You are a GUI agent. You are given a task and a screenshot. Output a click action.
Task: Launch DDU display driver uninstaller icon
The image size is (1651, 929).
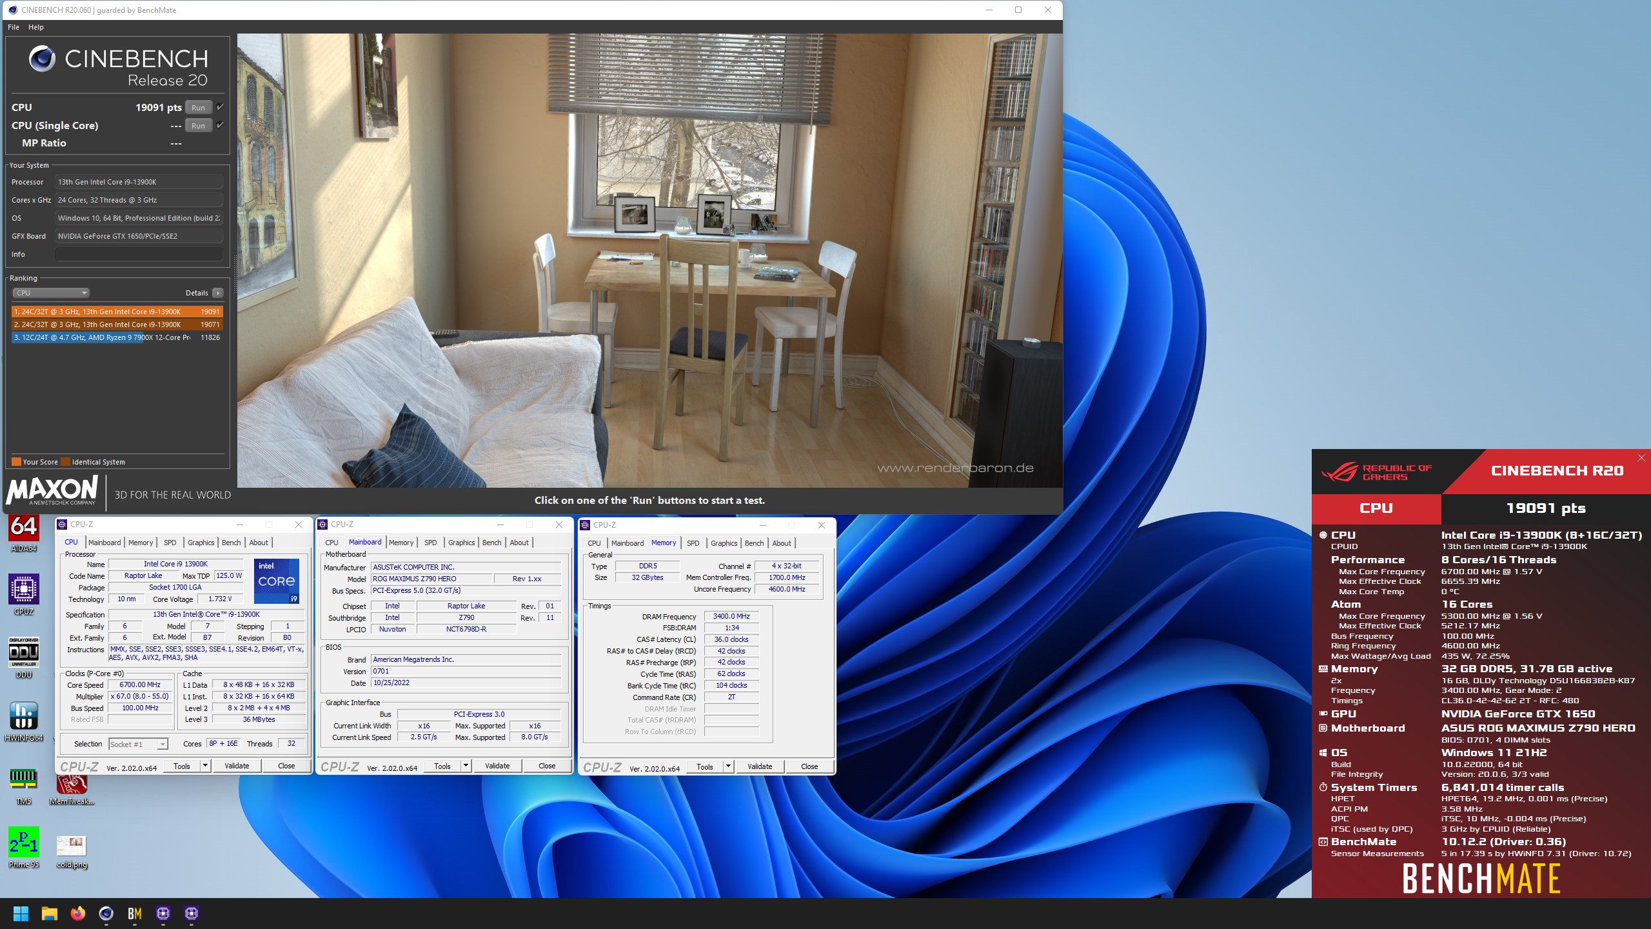(23, 657)
